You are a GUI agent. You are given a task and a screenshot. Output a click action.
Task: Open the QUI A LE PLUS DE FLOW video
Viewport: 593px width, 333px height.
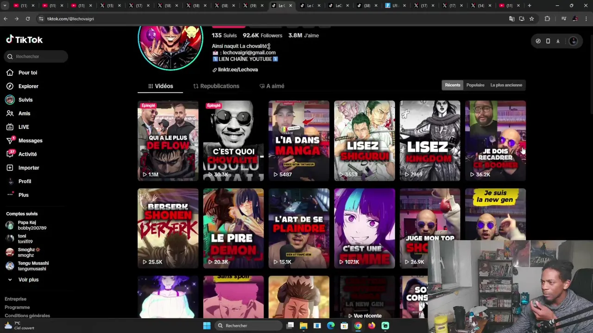point(168,141)
